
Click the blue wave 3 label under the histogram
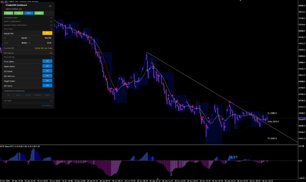click(x=171, y=174)
